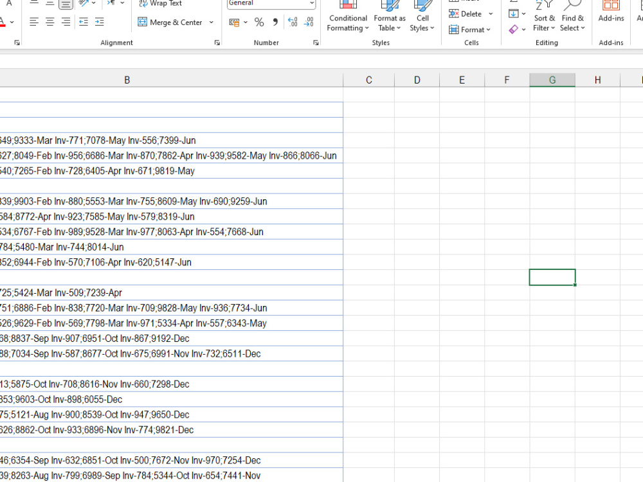The width and height of the screenshot is (643, 482).
Task: Open the Font settings dialog launcher
Action: (x=17, y=42)
